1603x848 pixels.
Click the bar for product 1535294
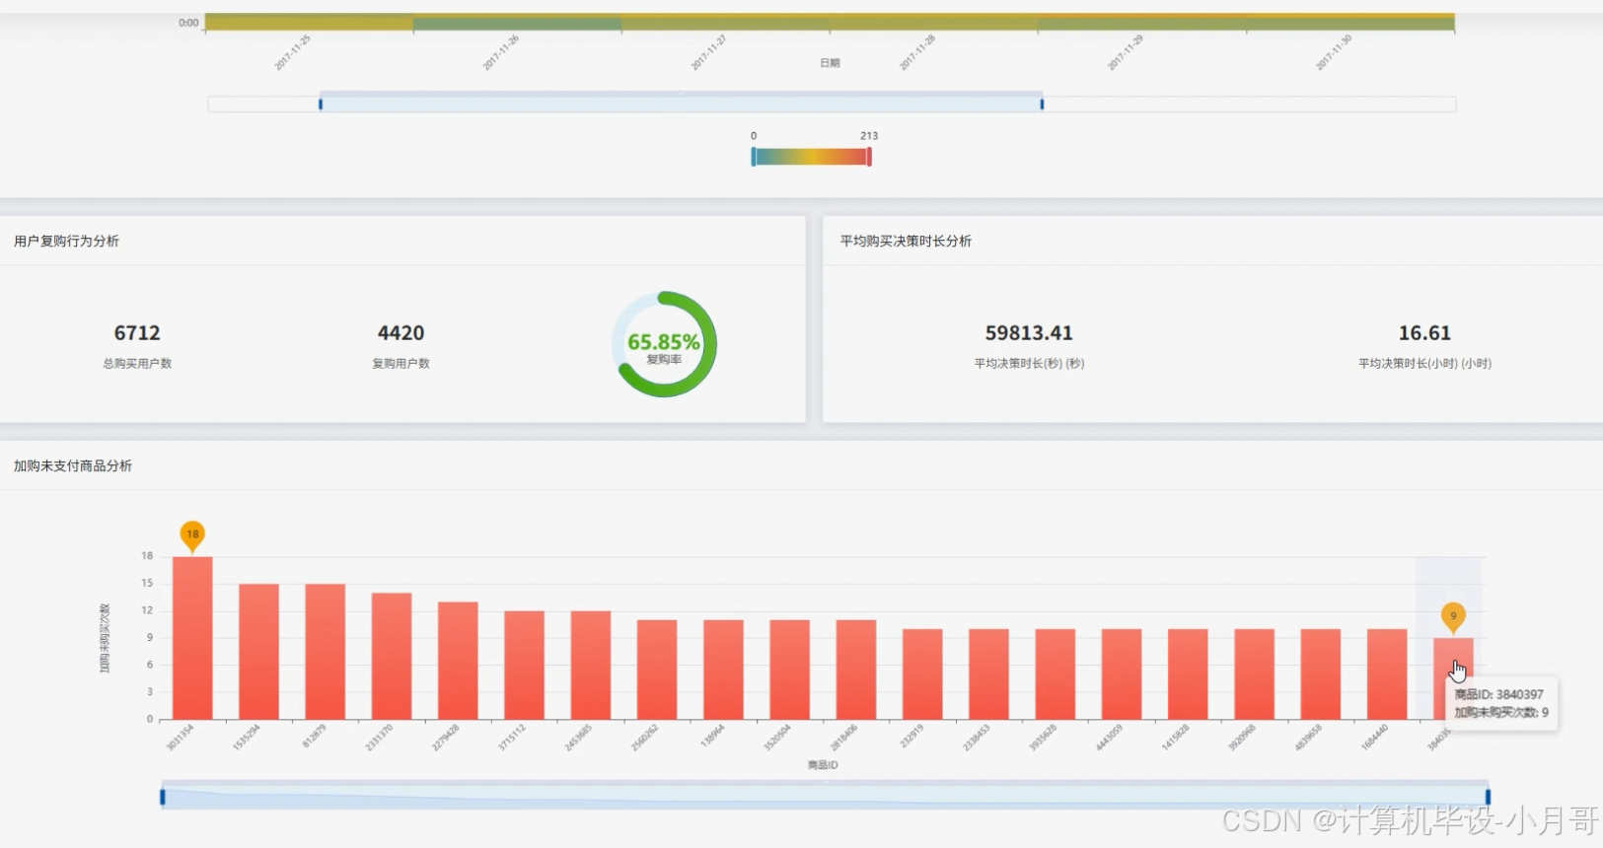point(258,652)
